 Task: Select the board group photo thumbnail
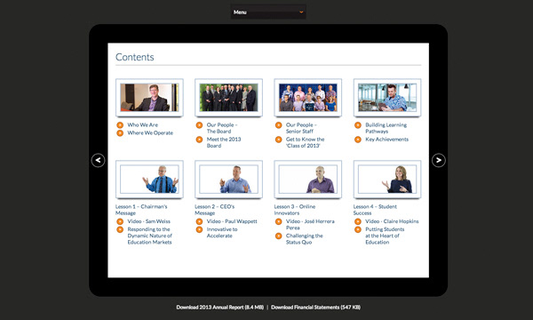pyautogui.click(x=228, y=98)
